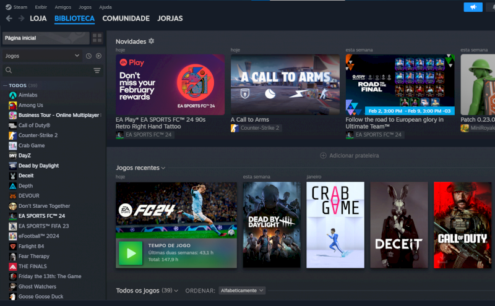This screenshot has width=495, height=306.
Task: Select the BIBLIOTECA tab
Action: (74, 19)
